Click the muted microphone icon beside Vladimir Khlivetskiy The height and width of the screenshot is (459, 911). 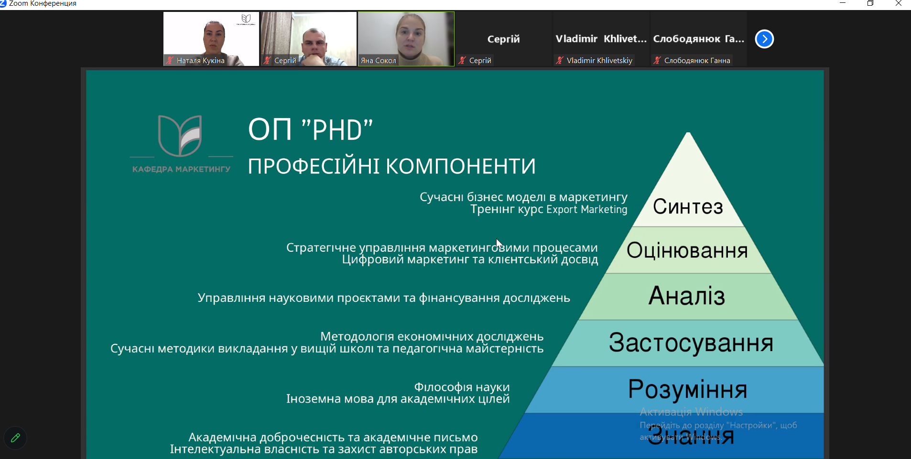coord(560,60)
